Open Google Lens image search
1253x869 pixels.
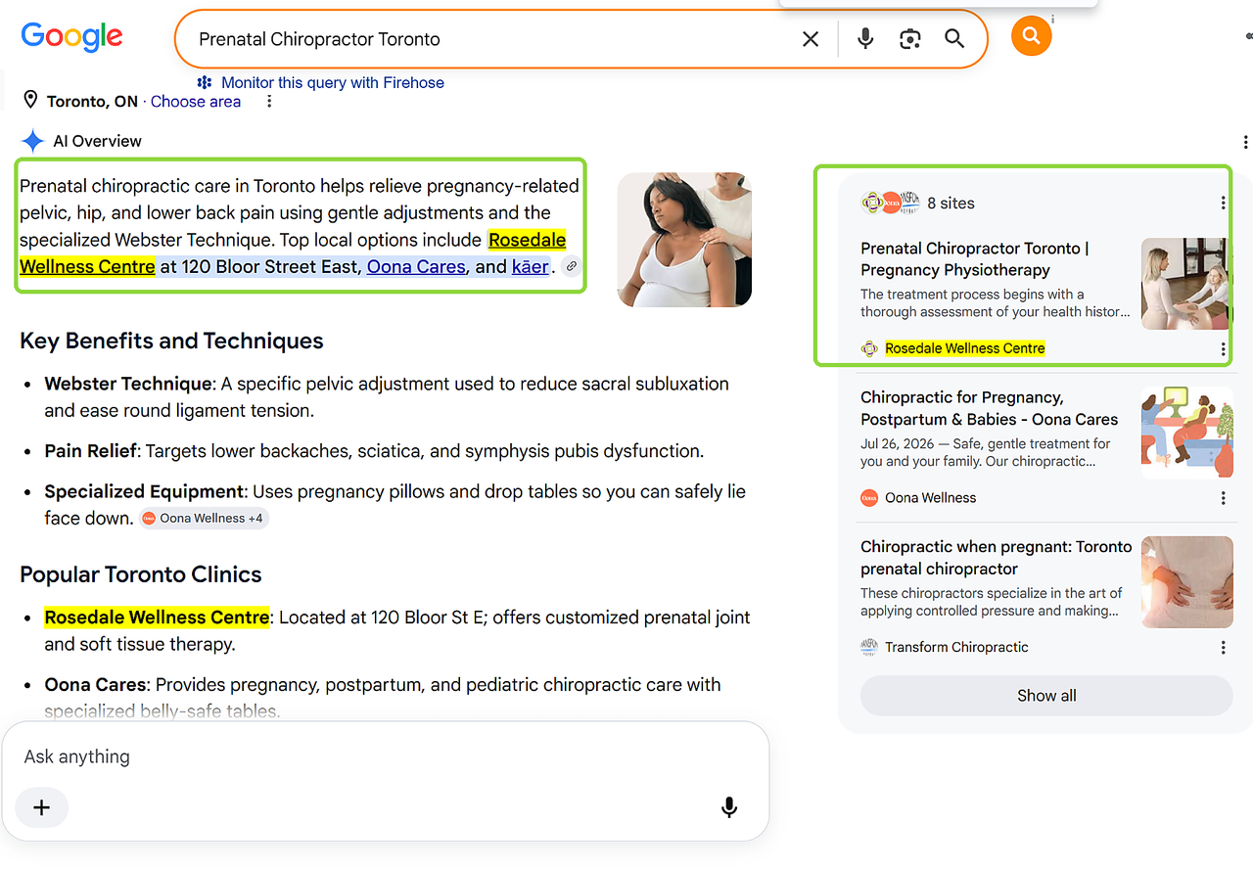point(910,39)
